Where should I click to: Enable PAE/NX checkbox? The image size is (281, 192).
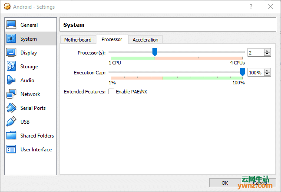pos(111,92)
